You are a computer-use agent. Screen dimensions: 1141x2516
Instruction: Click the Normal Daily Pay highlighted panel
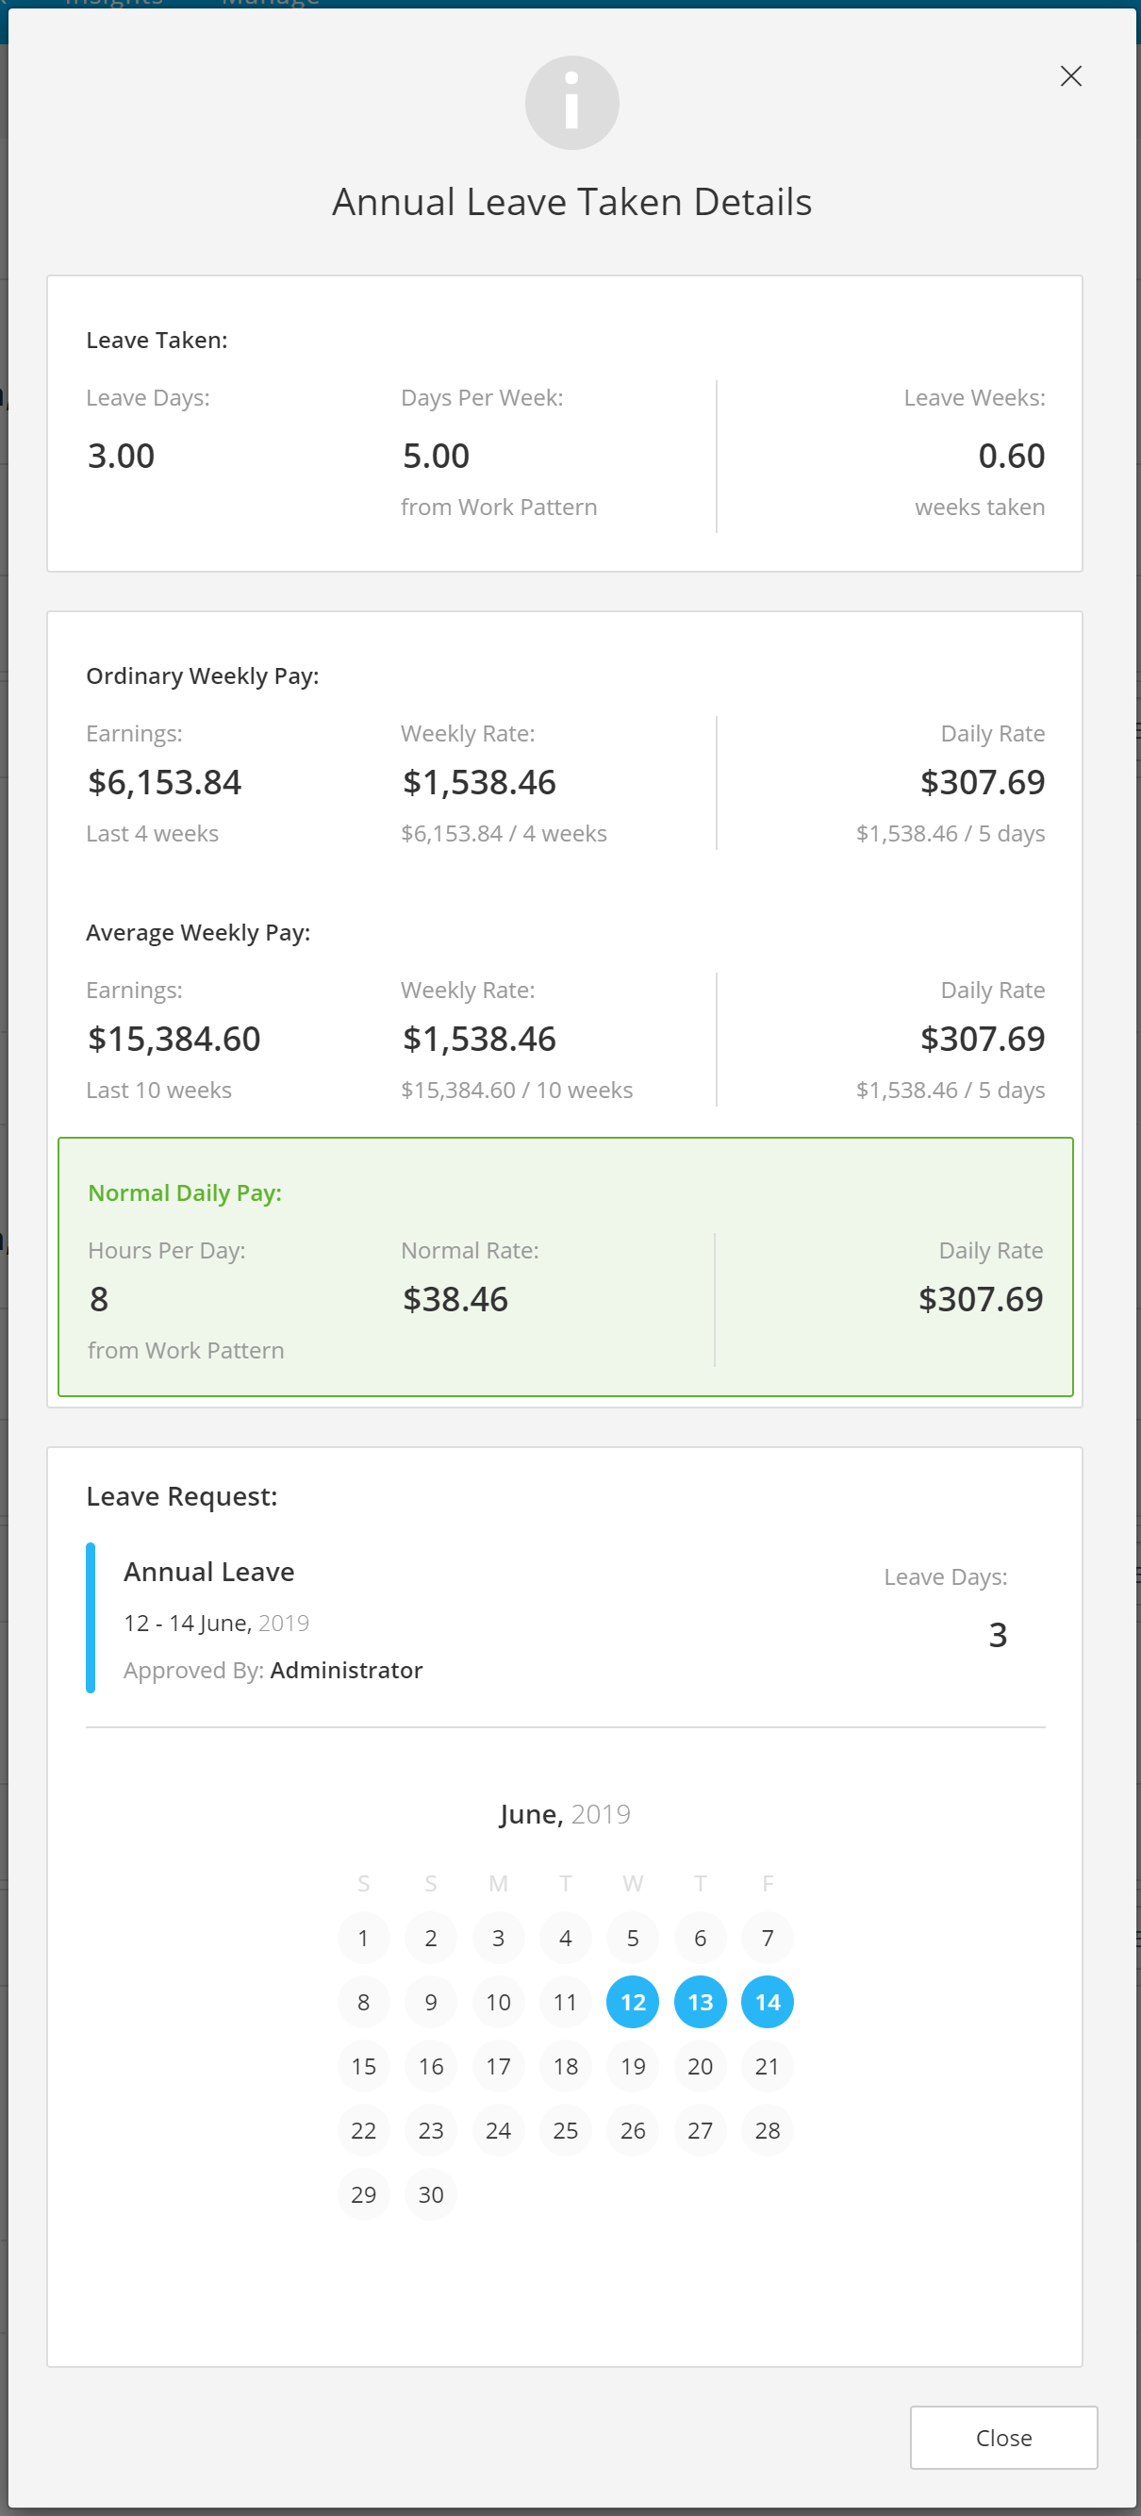(x=565, y=1266)
